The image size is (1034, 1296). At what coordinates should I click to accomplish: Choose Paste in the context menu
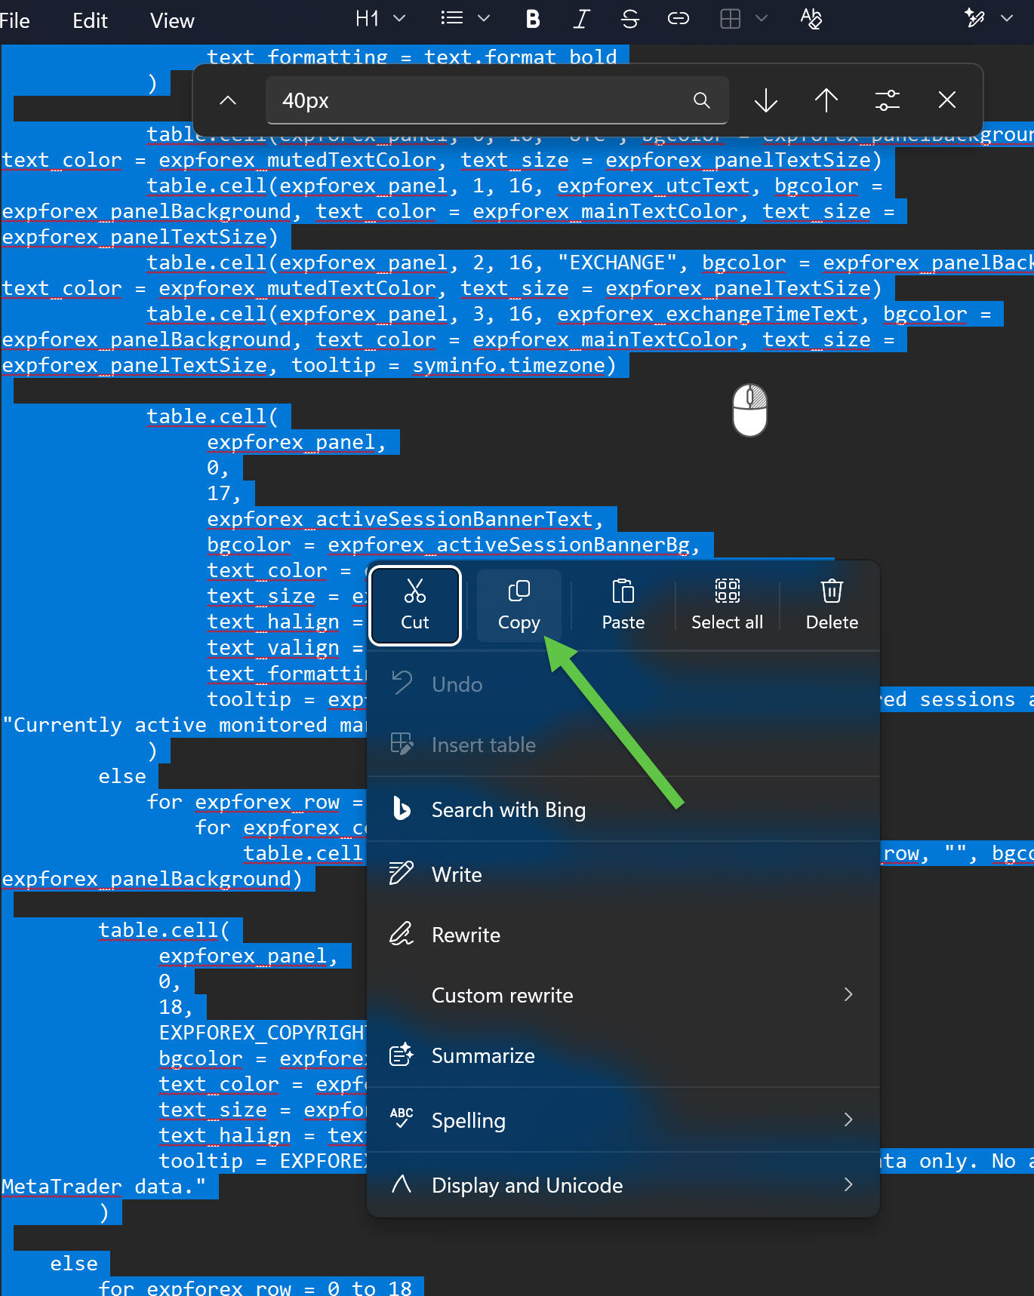623,605
